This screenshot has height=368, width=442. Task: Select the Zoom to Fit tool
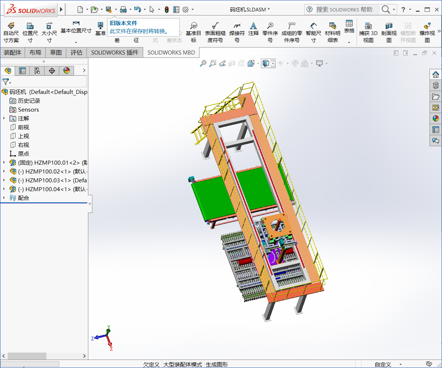(204, 63)
